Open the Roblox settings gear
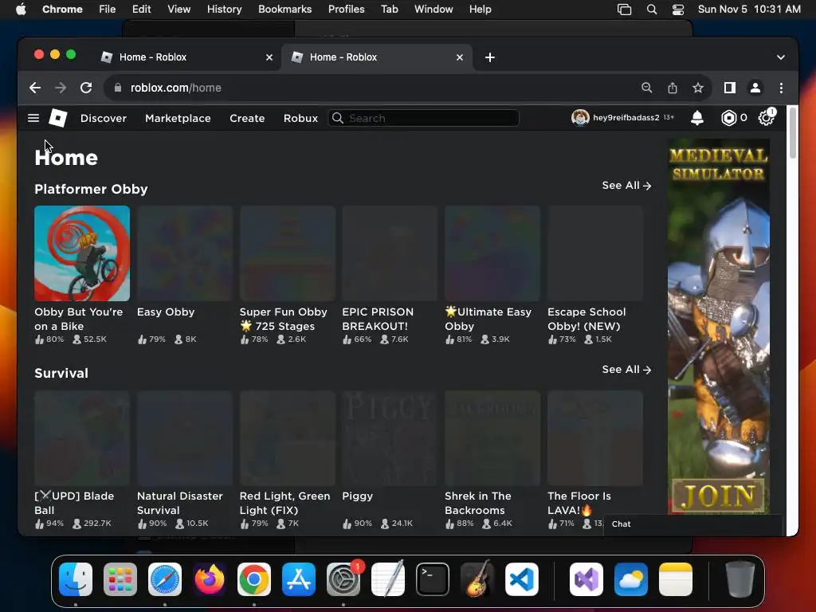The height and width of the screenshot is (612, 816). point(766,118)
